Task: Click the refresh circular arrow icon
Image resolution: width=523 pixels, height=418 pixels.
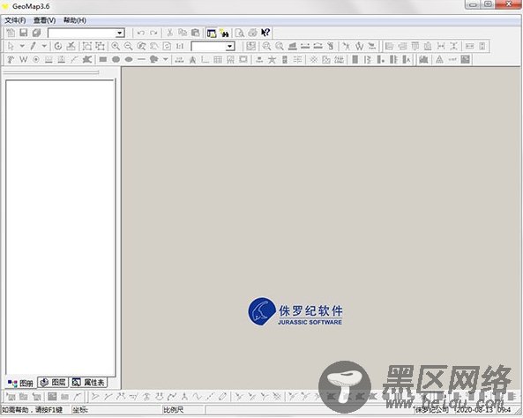Action: click(58, 46)
